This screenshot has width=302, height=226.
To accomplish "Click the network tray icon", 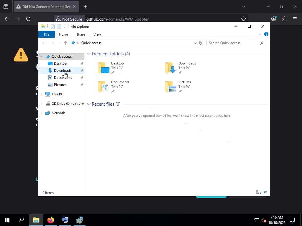I will (x=257, y=220).
